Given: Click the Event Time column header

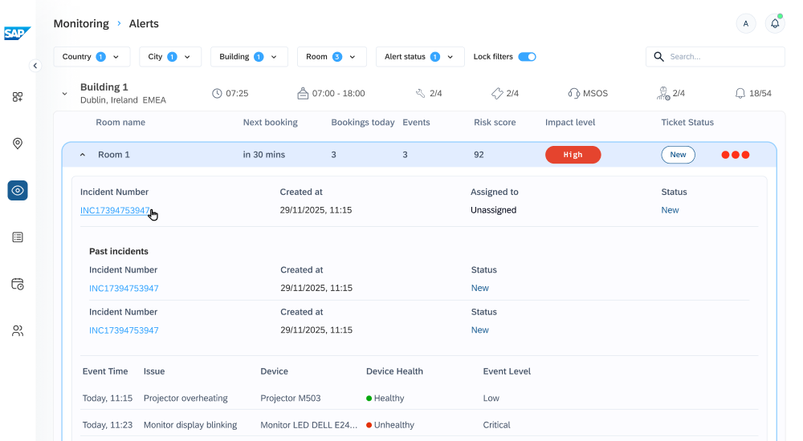Looking at the screenshot, I should (x=105, y=371).
